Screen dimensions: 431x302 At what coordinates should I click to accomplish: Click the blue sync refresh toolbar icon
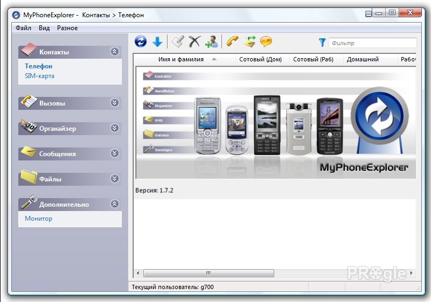click(x=141, y=42)
